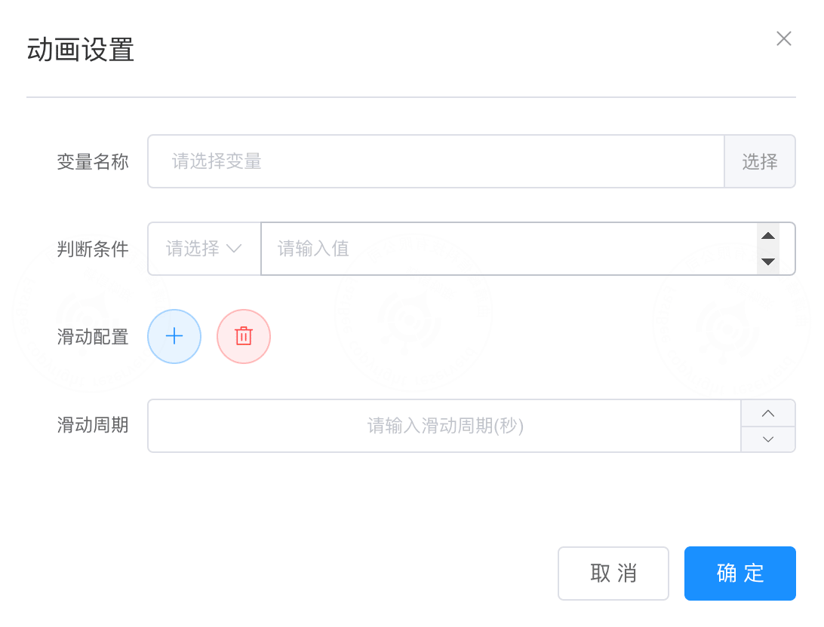Increment the slide period with the up chevron
The image size is (824, 627).
(767, 413)
